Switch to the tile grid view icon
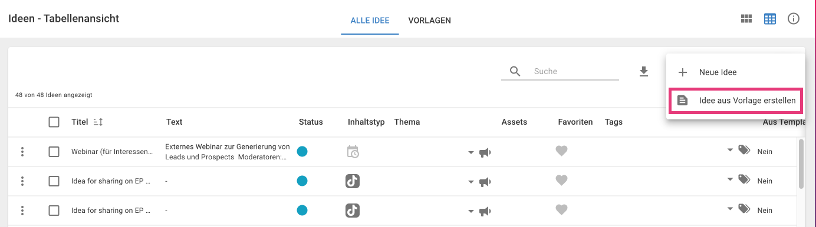816x227 pixels. click(x=746, y=19)
